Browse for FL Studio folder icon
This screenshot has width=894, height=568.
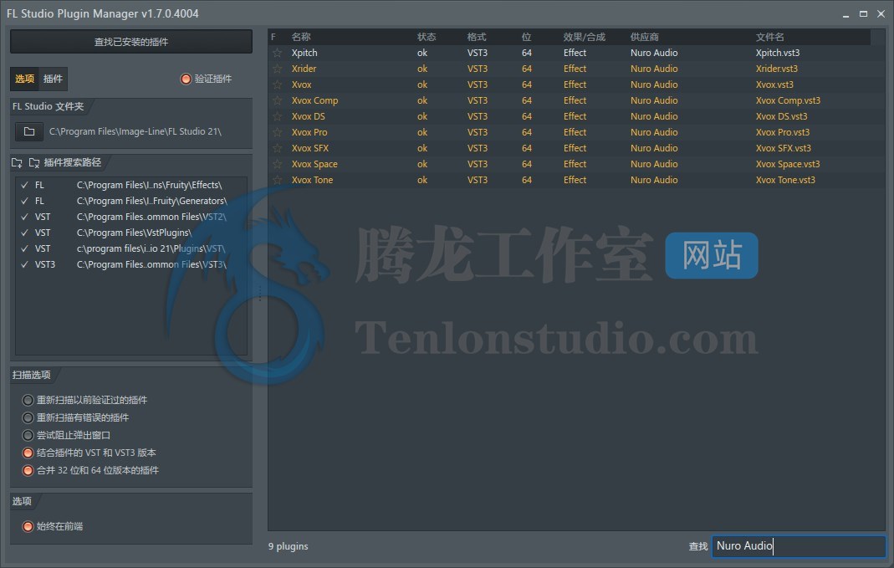click(29, 131)
